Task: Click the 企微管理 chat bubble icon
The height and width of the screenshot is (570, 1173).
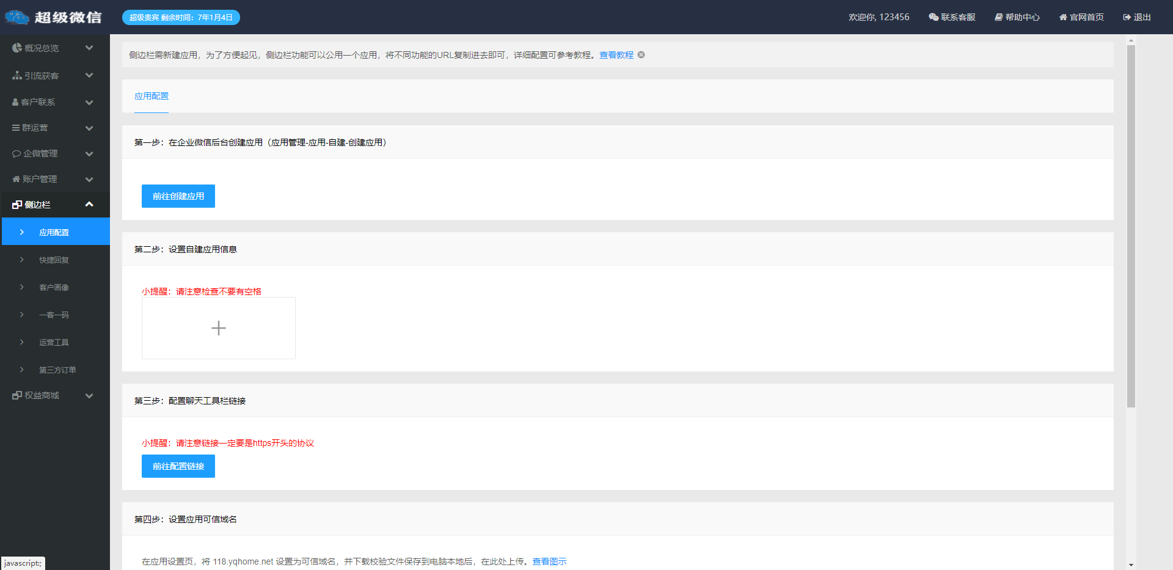Action: pyautogui.click(x=16, y=153)
